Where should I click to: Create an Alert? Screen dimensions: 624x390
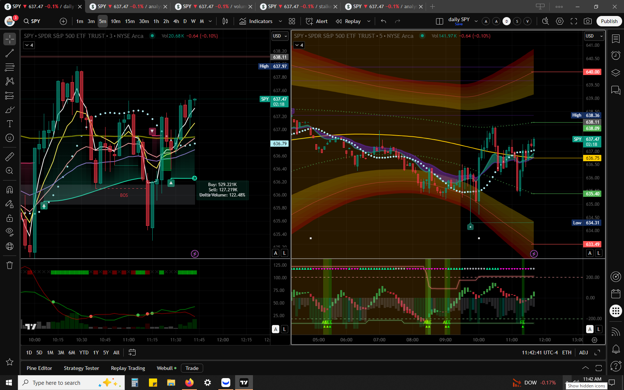click(x=316, y=21)
